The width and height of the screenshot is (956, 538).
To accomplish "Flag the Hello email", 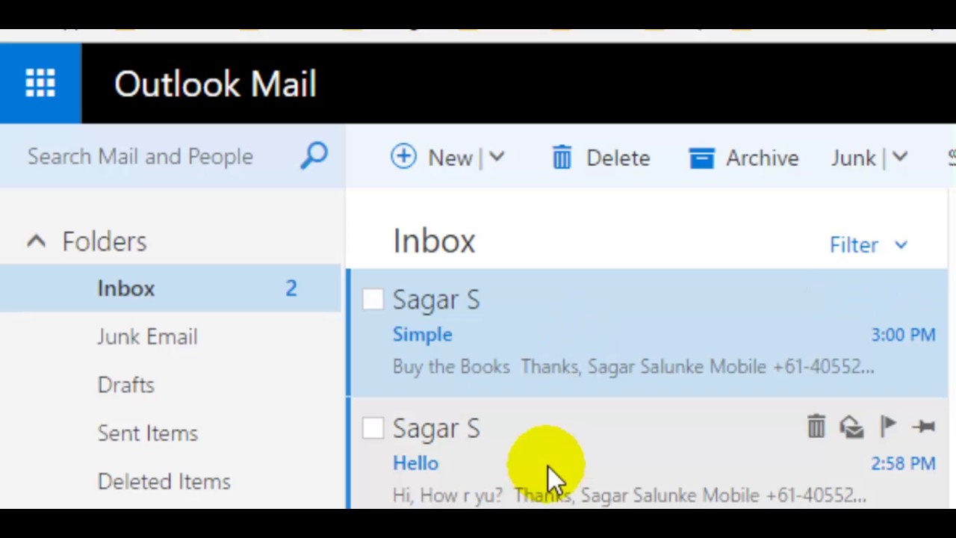I will pyautogui.click(x=888, y=426).
